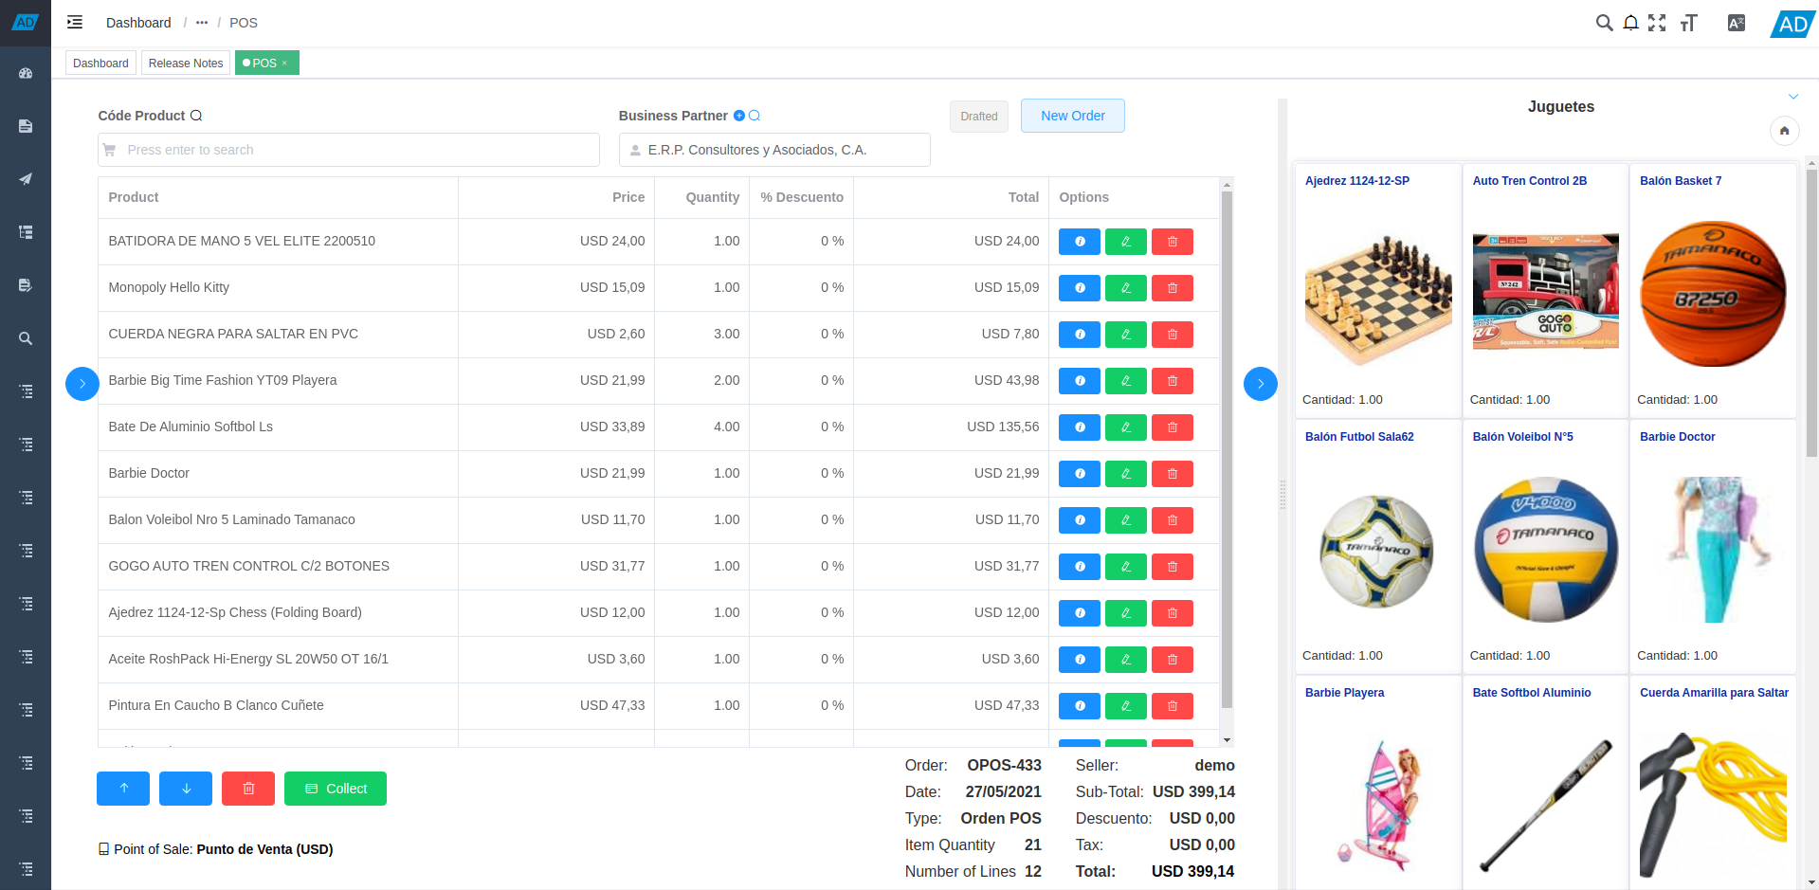Toggle fullscreen mode icon
The image size is (1819, 890).
(1657, 23)
